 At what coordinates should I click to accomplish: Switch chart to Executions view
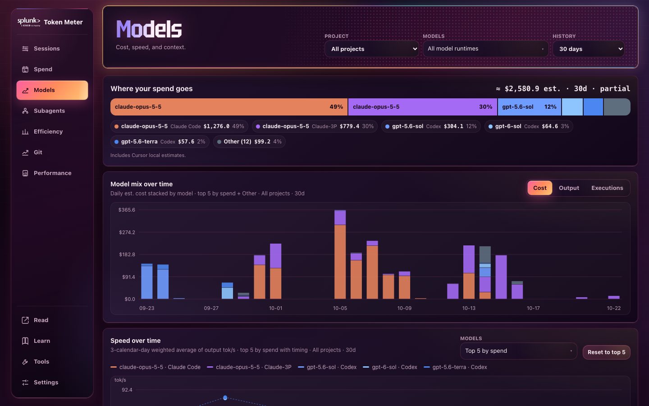click(x=607, y=188)
